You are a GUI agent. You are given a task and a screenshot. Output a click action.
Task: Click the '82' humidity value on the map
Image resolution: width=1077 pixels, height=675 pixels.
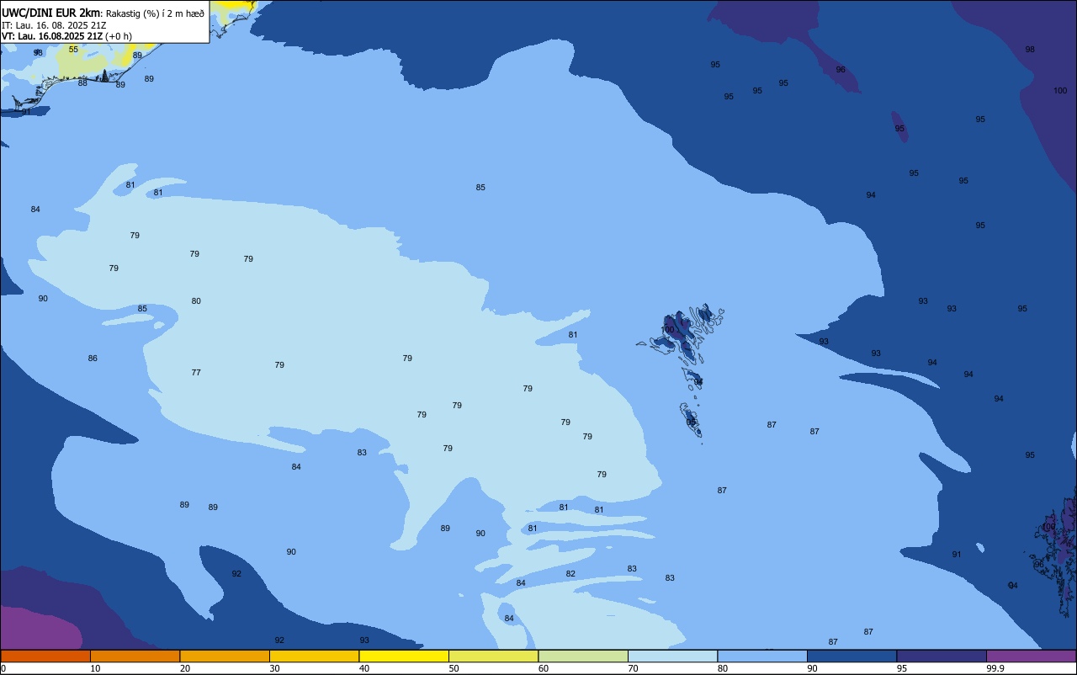click(x=570, y=574)
